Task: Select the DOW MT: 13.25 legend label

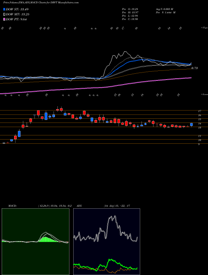Action: click(x=17, y=15)
